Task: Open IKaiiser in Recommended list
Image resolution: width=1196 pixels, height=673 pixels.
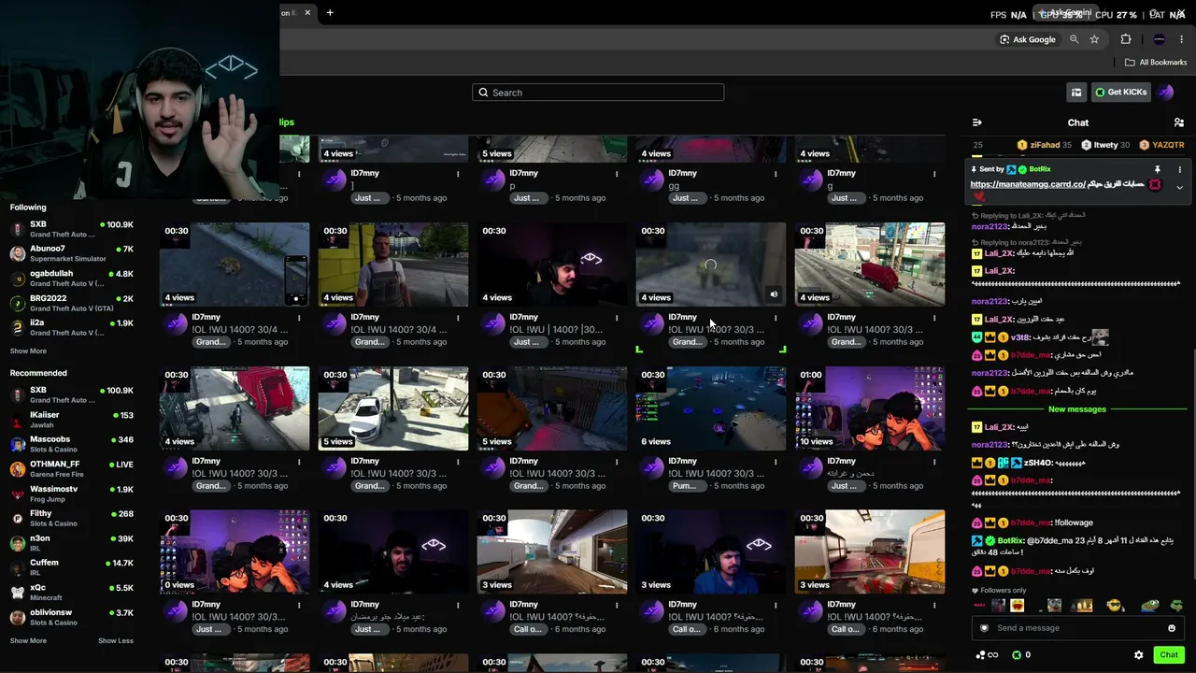Action: tap(72, 419)
